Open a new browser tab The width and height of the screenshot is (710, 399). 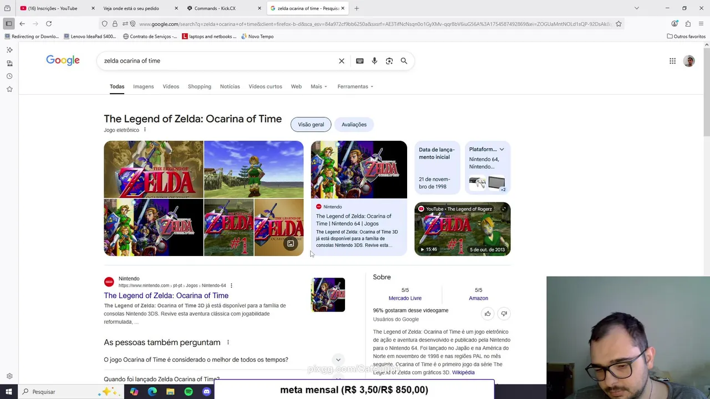click(357, 8)
